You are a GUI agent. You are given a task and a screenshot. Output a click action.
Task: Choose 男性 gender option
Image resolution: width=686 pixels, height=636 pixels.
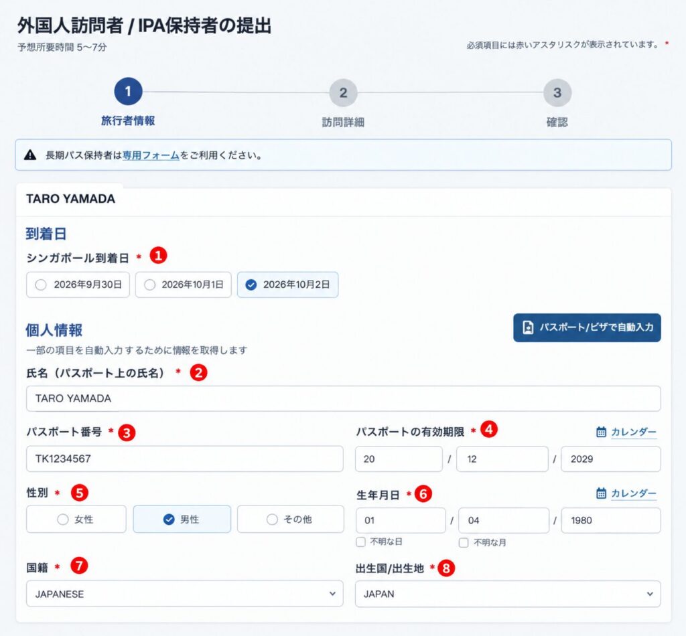(x=182, y=519)
